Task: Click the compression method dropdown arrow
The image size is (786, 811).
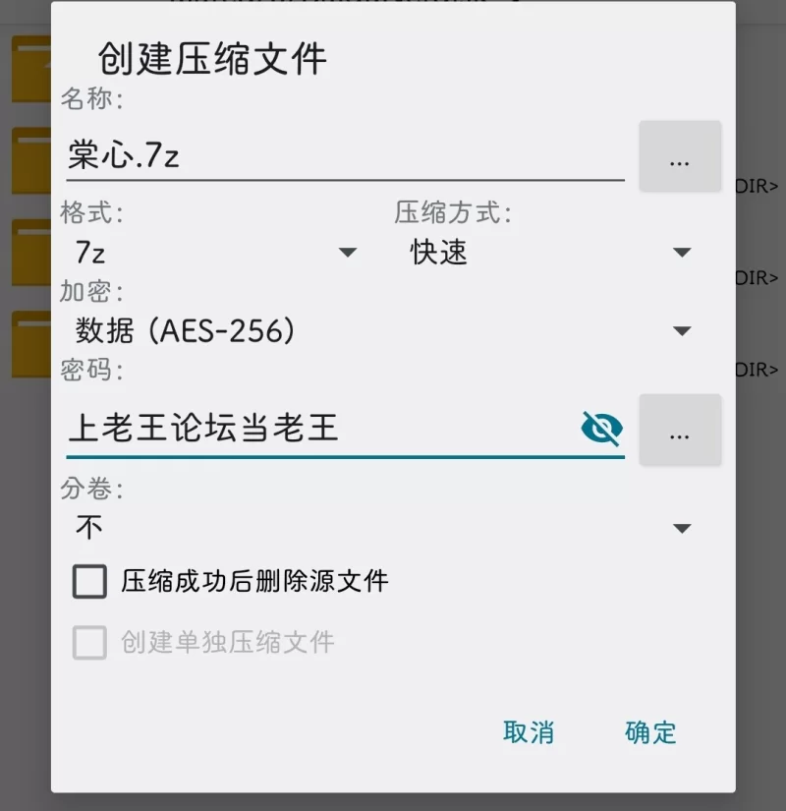Action: pos(682,253)
